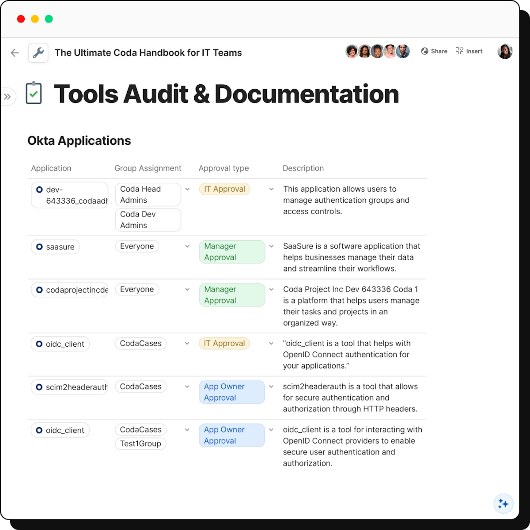Click the Description column header
Image resolution: width=530 pixels, height=530 pixels.
(303, 168)
